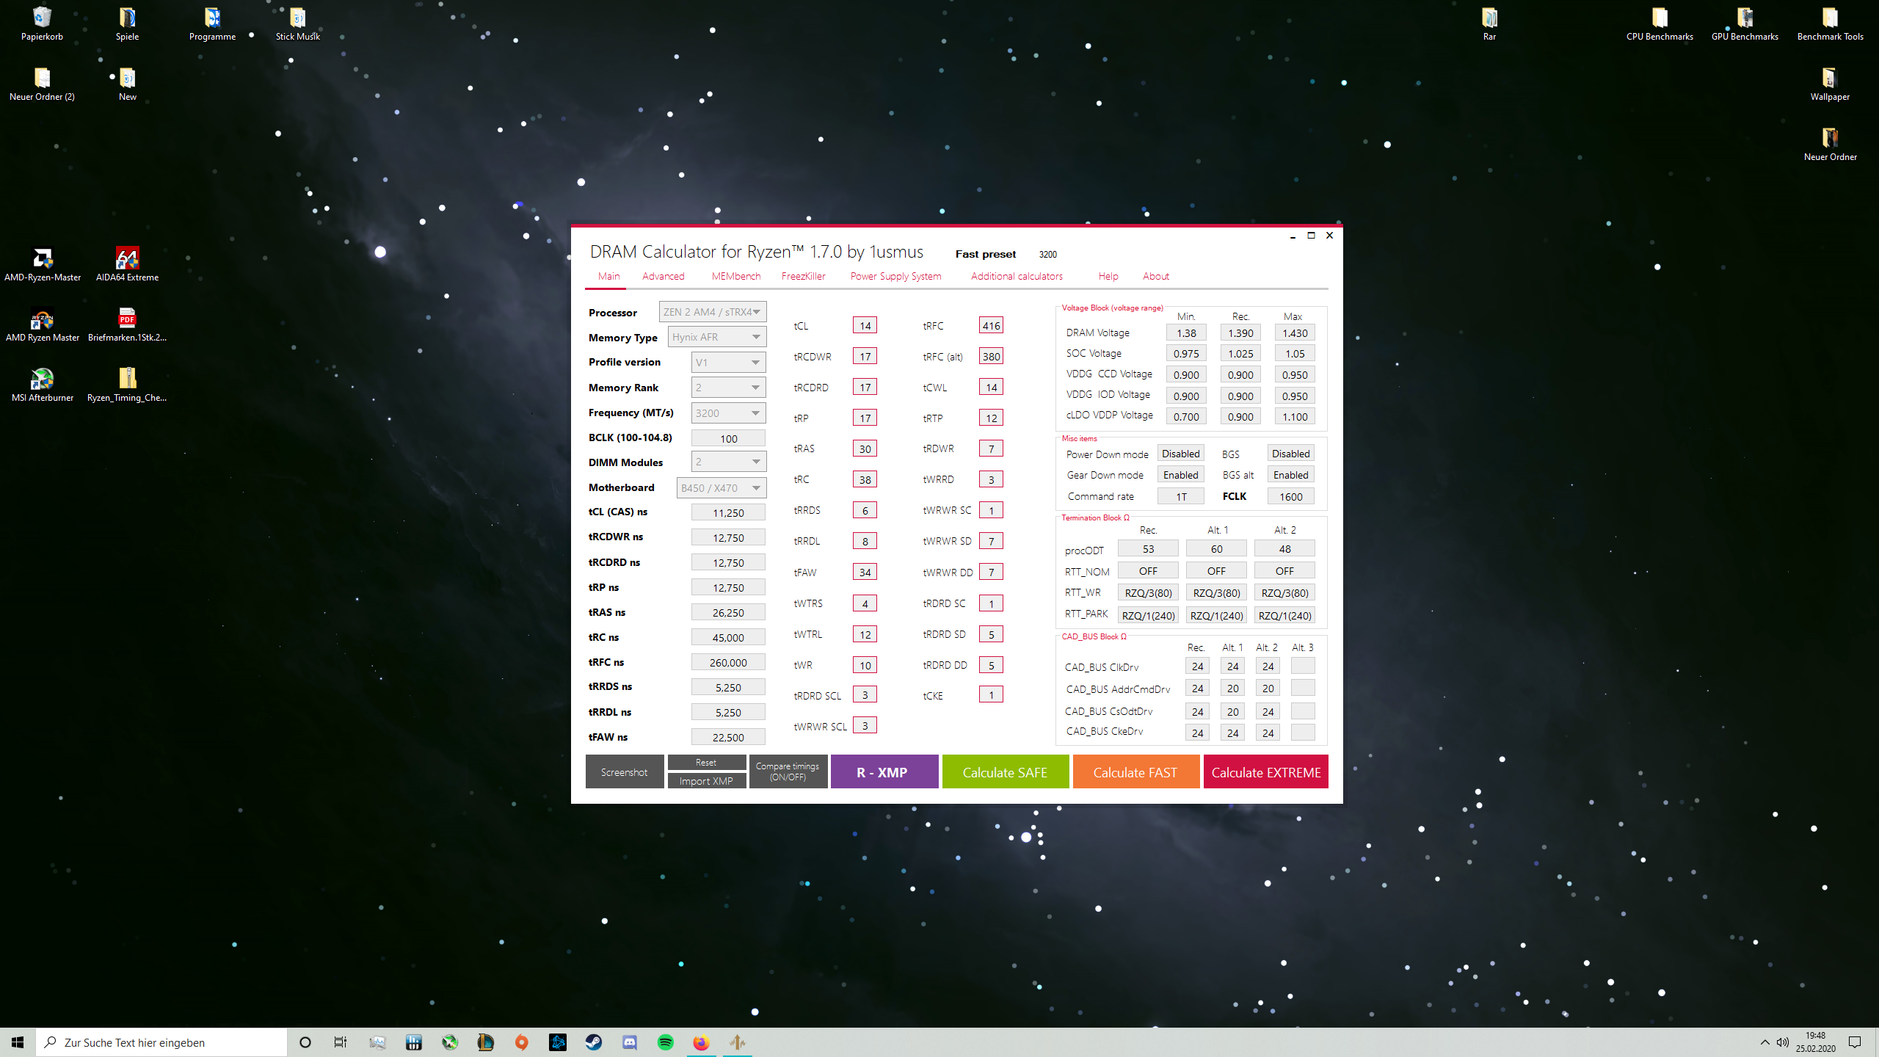Switch Gear Down mode setting
The width and height of the screenshot is (1879, 1057).
[1180, 474]
